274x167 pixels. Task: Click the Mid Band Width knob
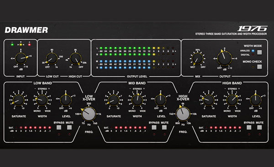(137, 100)
